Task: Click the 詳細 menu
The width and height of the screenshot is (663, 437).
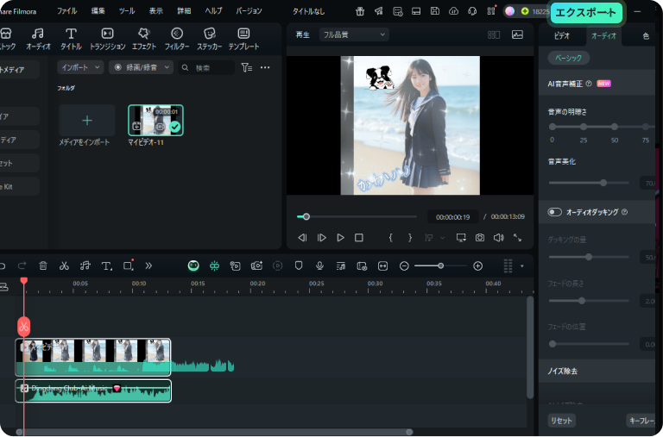Action: point(184,11)
